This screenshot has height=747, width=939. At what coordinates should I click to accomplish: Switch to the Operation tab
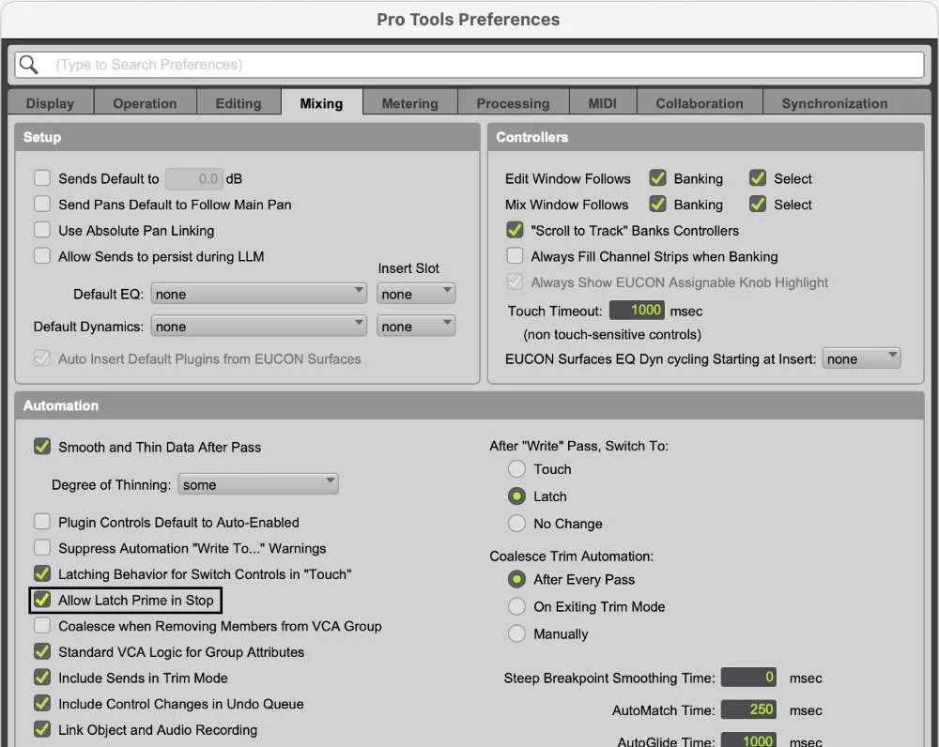point(145,103)
